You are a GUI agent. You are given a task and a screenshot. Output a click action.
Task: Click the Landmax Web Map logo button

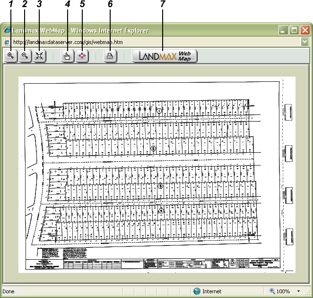click(x=164, y=56)
